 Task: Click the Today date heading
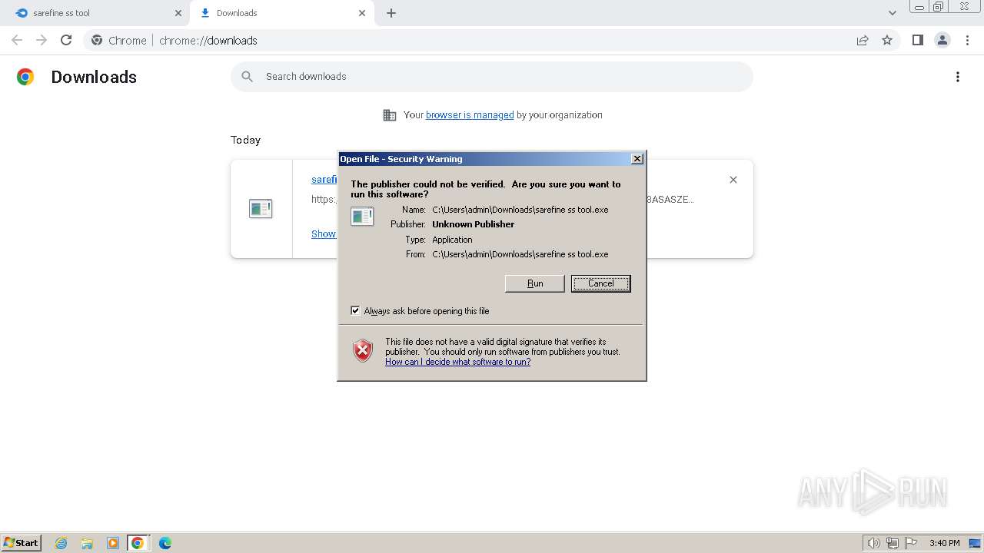point(245,140)
